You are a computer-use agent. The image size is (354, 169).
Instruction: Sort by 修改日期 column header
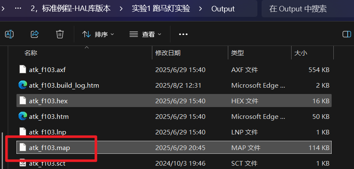tap(168, 53)
